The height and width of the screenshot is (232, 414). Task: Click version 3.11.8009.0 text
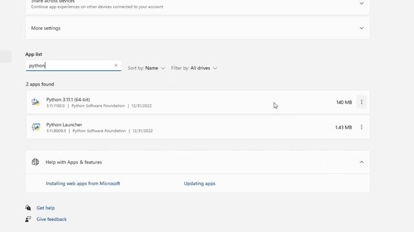coord(56,131)
